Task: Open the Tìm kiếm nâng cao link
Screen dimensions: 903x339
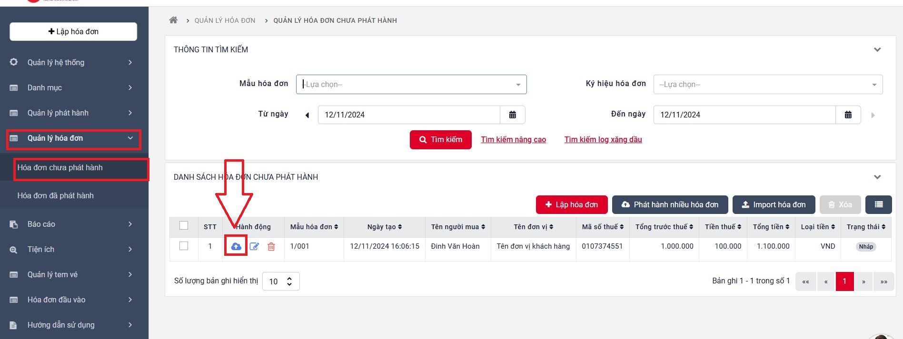Action: [513, 139]
